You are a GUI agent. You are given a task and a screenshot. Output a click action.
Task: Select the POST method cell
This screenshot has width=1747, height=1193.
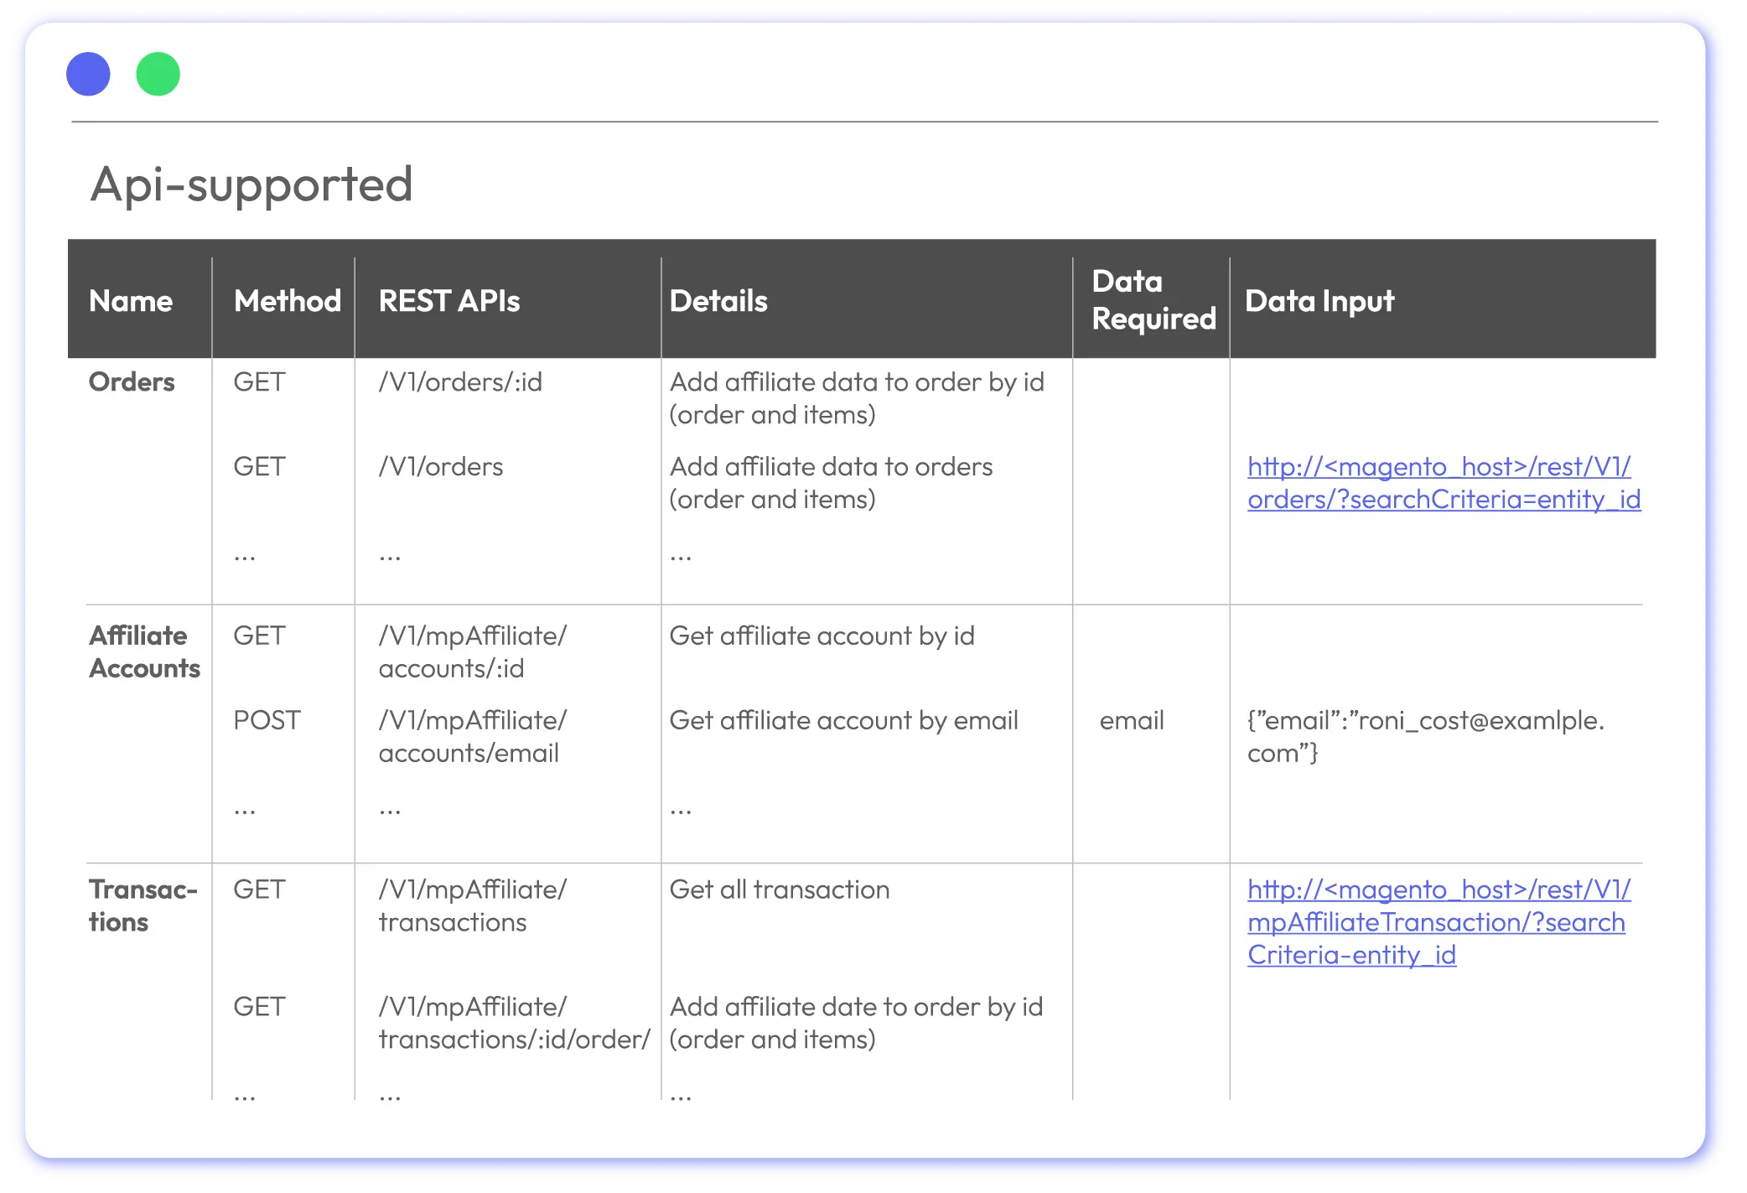tap(267, 721)
